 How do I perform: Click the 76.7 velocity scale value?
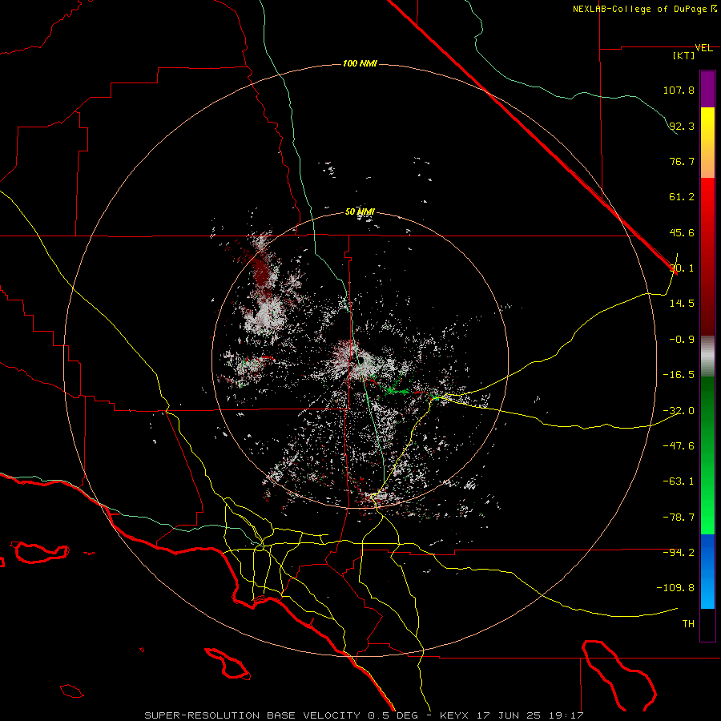[682, 161]
